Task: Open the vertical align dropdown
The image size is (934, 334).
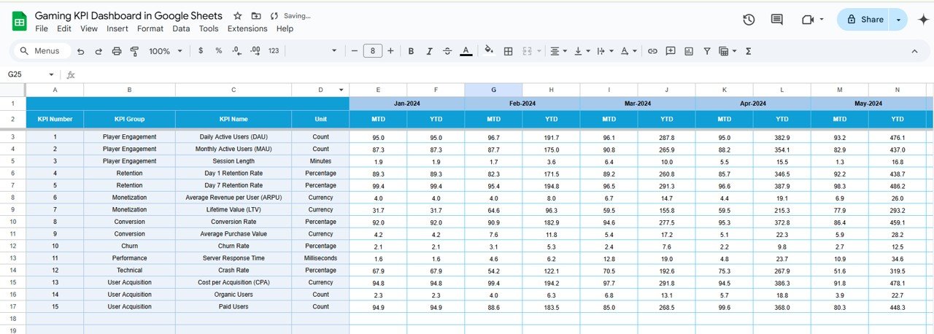Action: pyautogui.click(x=582, y=51)
